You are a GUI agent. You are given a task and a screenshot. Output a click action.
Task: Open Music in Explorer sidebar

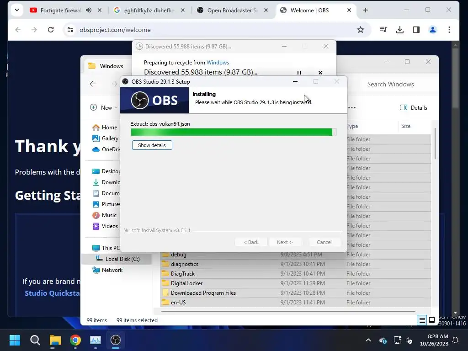tap(105, 215)
